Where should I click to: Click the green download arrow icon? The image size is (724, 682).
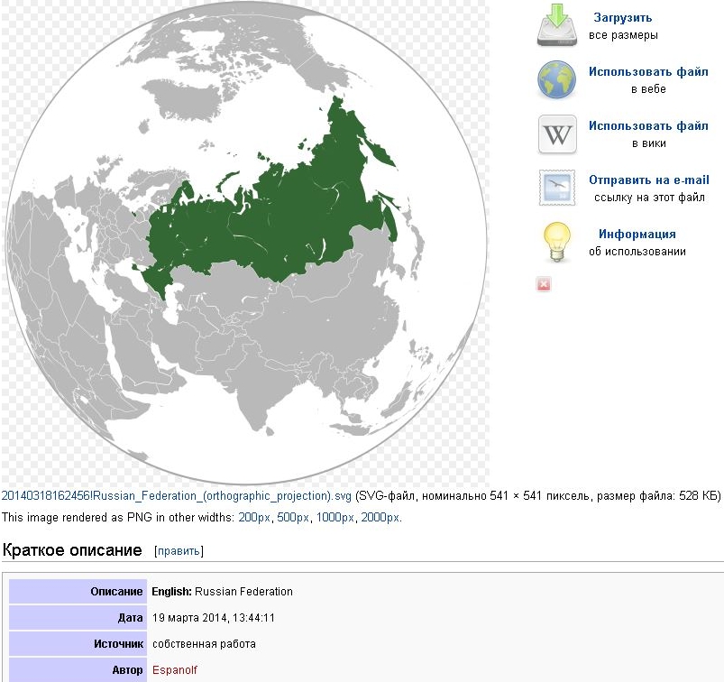556,25
